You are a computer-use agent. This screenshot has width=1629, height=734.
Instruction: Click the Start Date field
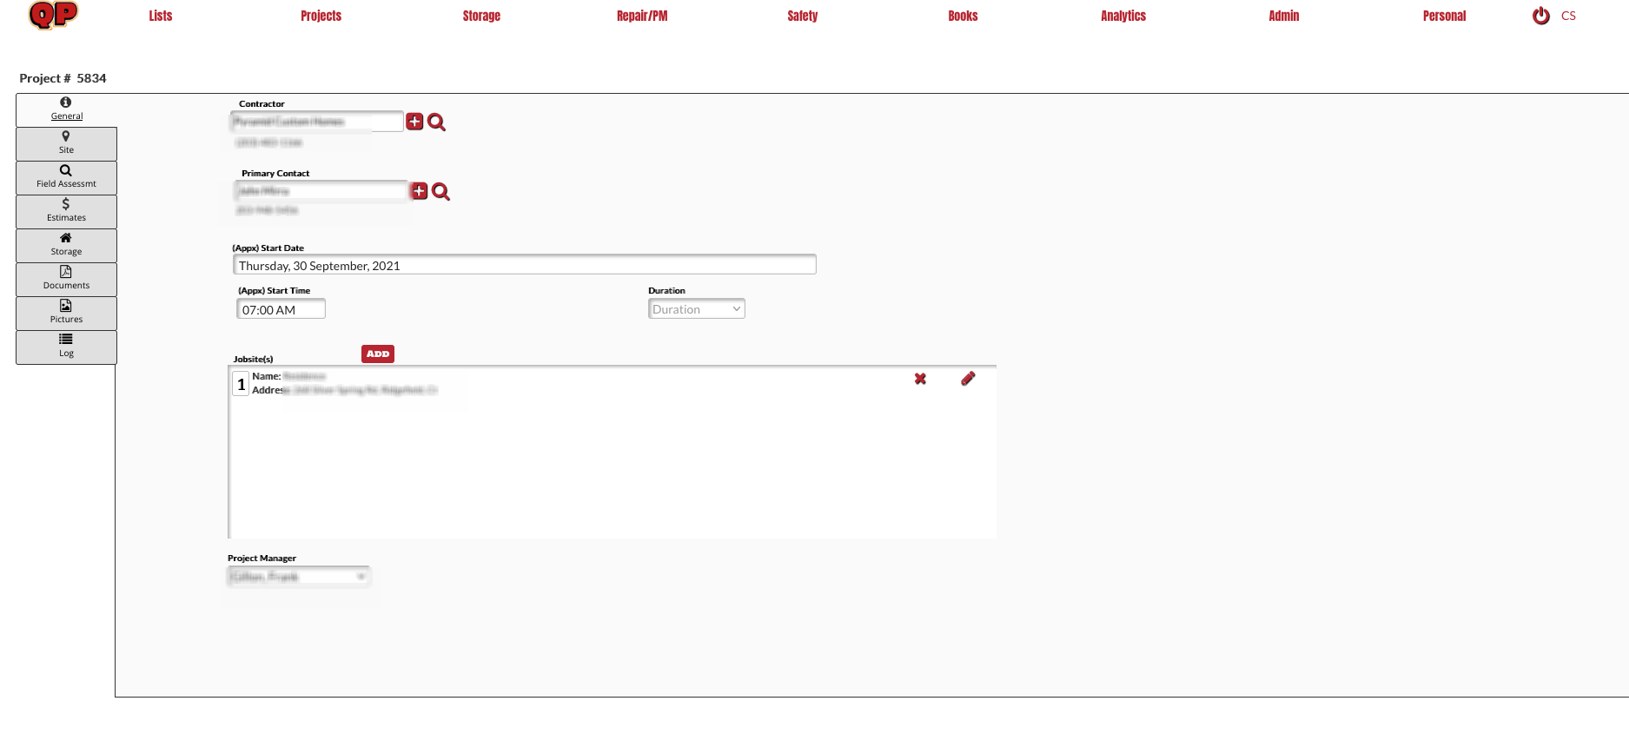pyautogui.click(x=524, y=265)
